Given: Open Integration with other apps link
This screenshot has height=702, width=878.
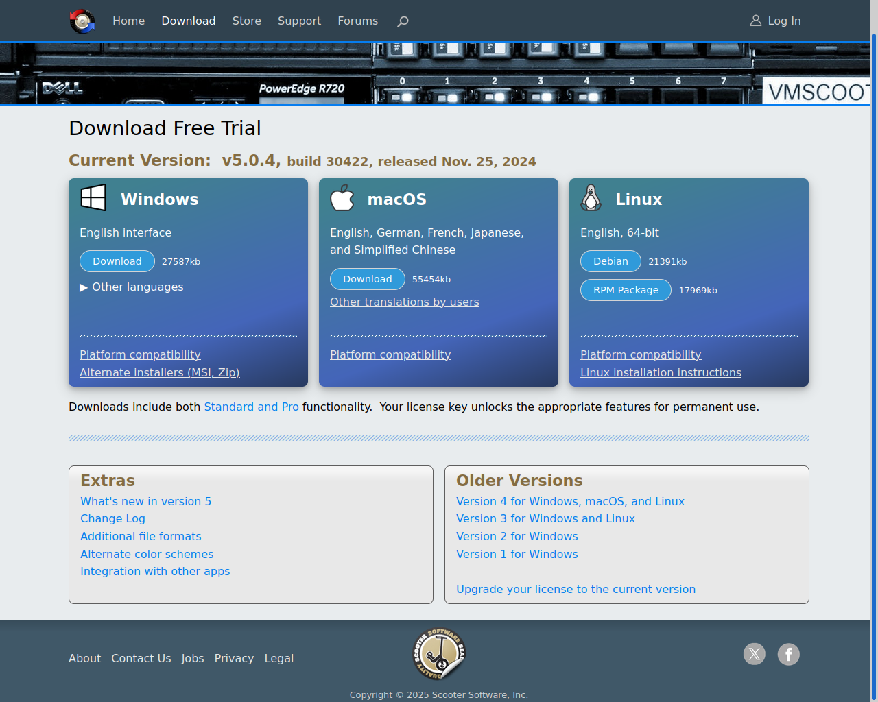Looking at the screenshot, I should coord(155,571).
